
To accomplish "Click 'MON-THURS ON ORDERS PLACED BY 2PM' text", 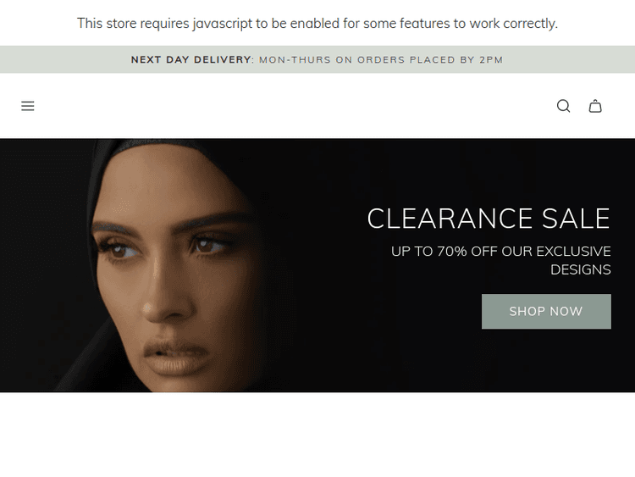I will point(381,60).
